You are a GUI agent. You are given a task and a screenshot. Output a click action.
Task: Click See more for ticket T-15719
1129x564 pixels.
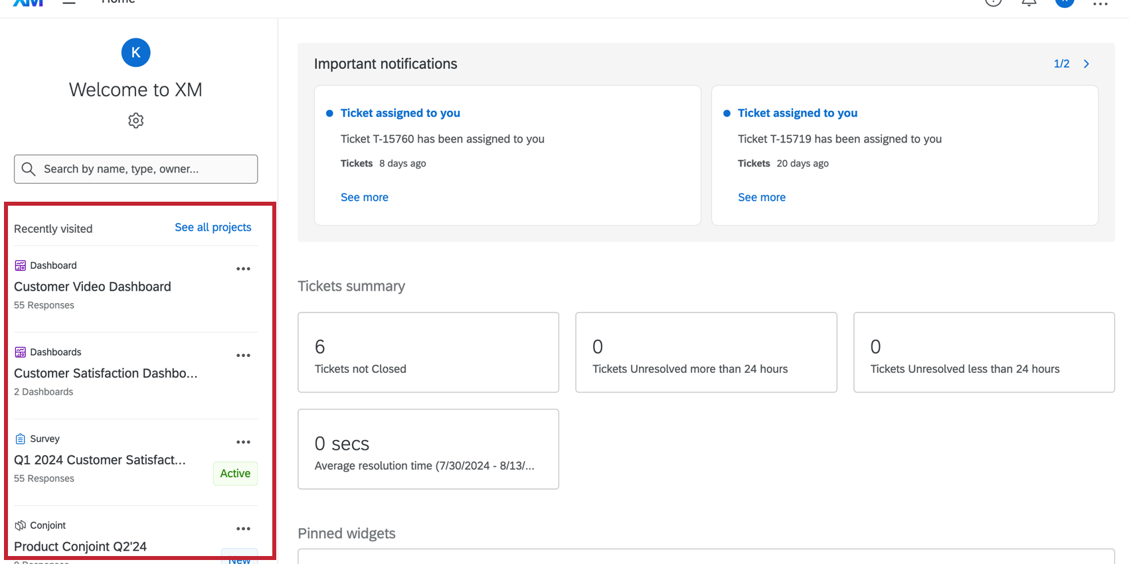(761, 197)
